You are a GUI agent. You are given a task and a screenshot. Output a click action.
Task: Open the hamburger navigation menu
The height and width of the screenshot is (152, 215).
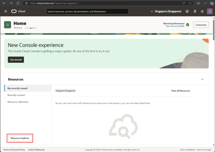(6, 11)
